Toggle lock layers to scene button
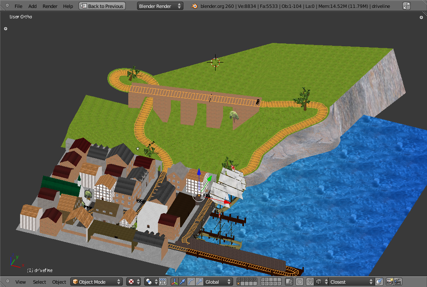The width and height of the screenshot is (427, 287). (289, 282)
